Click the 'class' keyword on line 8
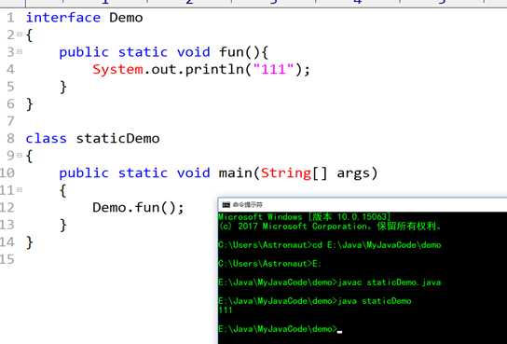507x344 pixels. coord(47,138)
